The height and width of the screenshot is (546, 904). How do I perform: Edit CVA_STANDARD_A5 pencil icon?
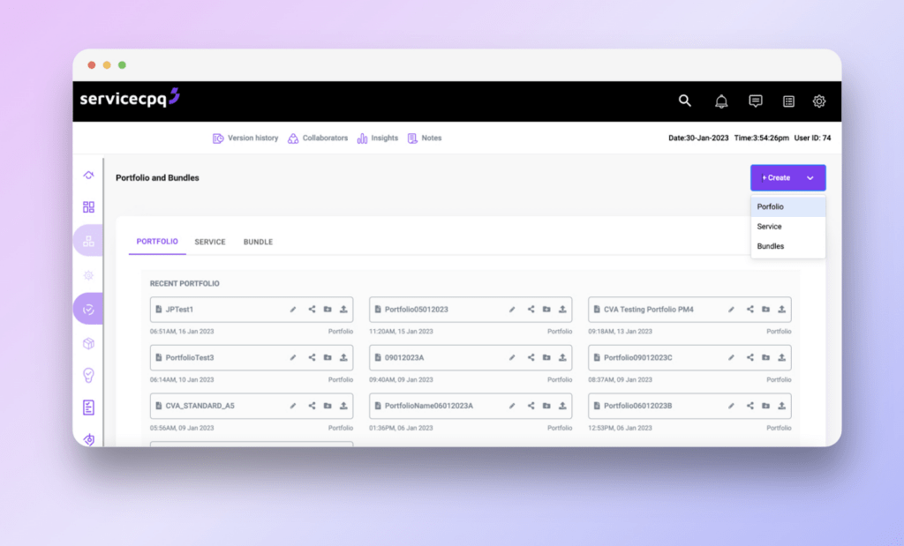(x=293, y=406)
